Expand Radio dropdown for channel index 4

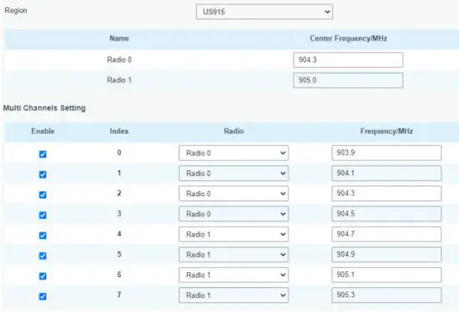pos(234,235)
